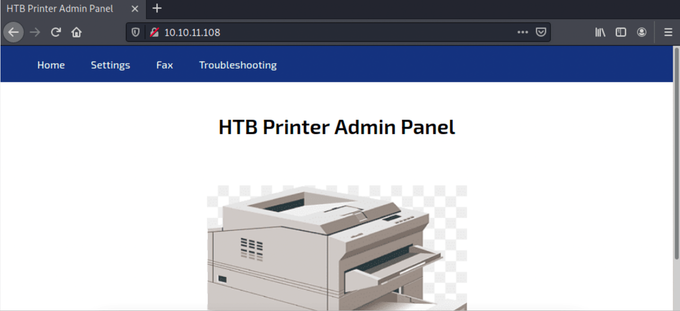Image resolution: width=680 pixels, height=311 pixels.
Task: Open the Firefox account icon
Action: (x=642, y=33)
